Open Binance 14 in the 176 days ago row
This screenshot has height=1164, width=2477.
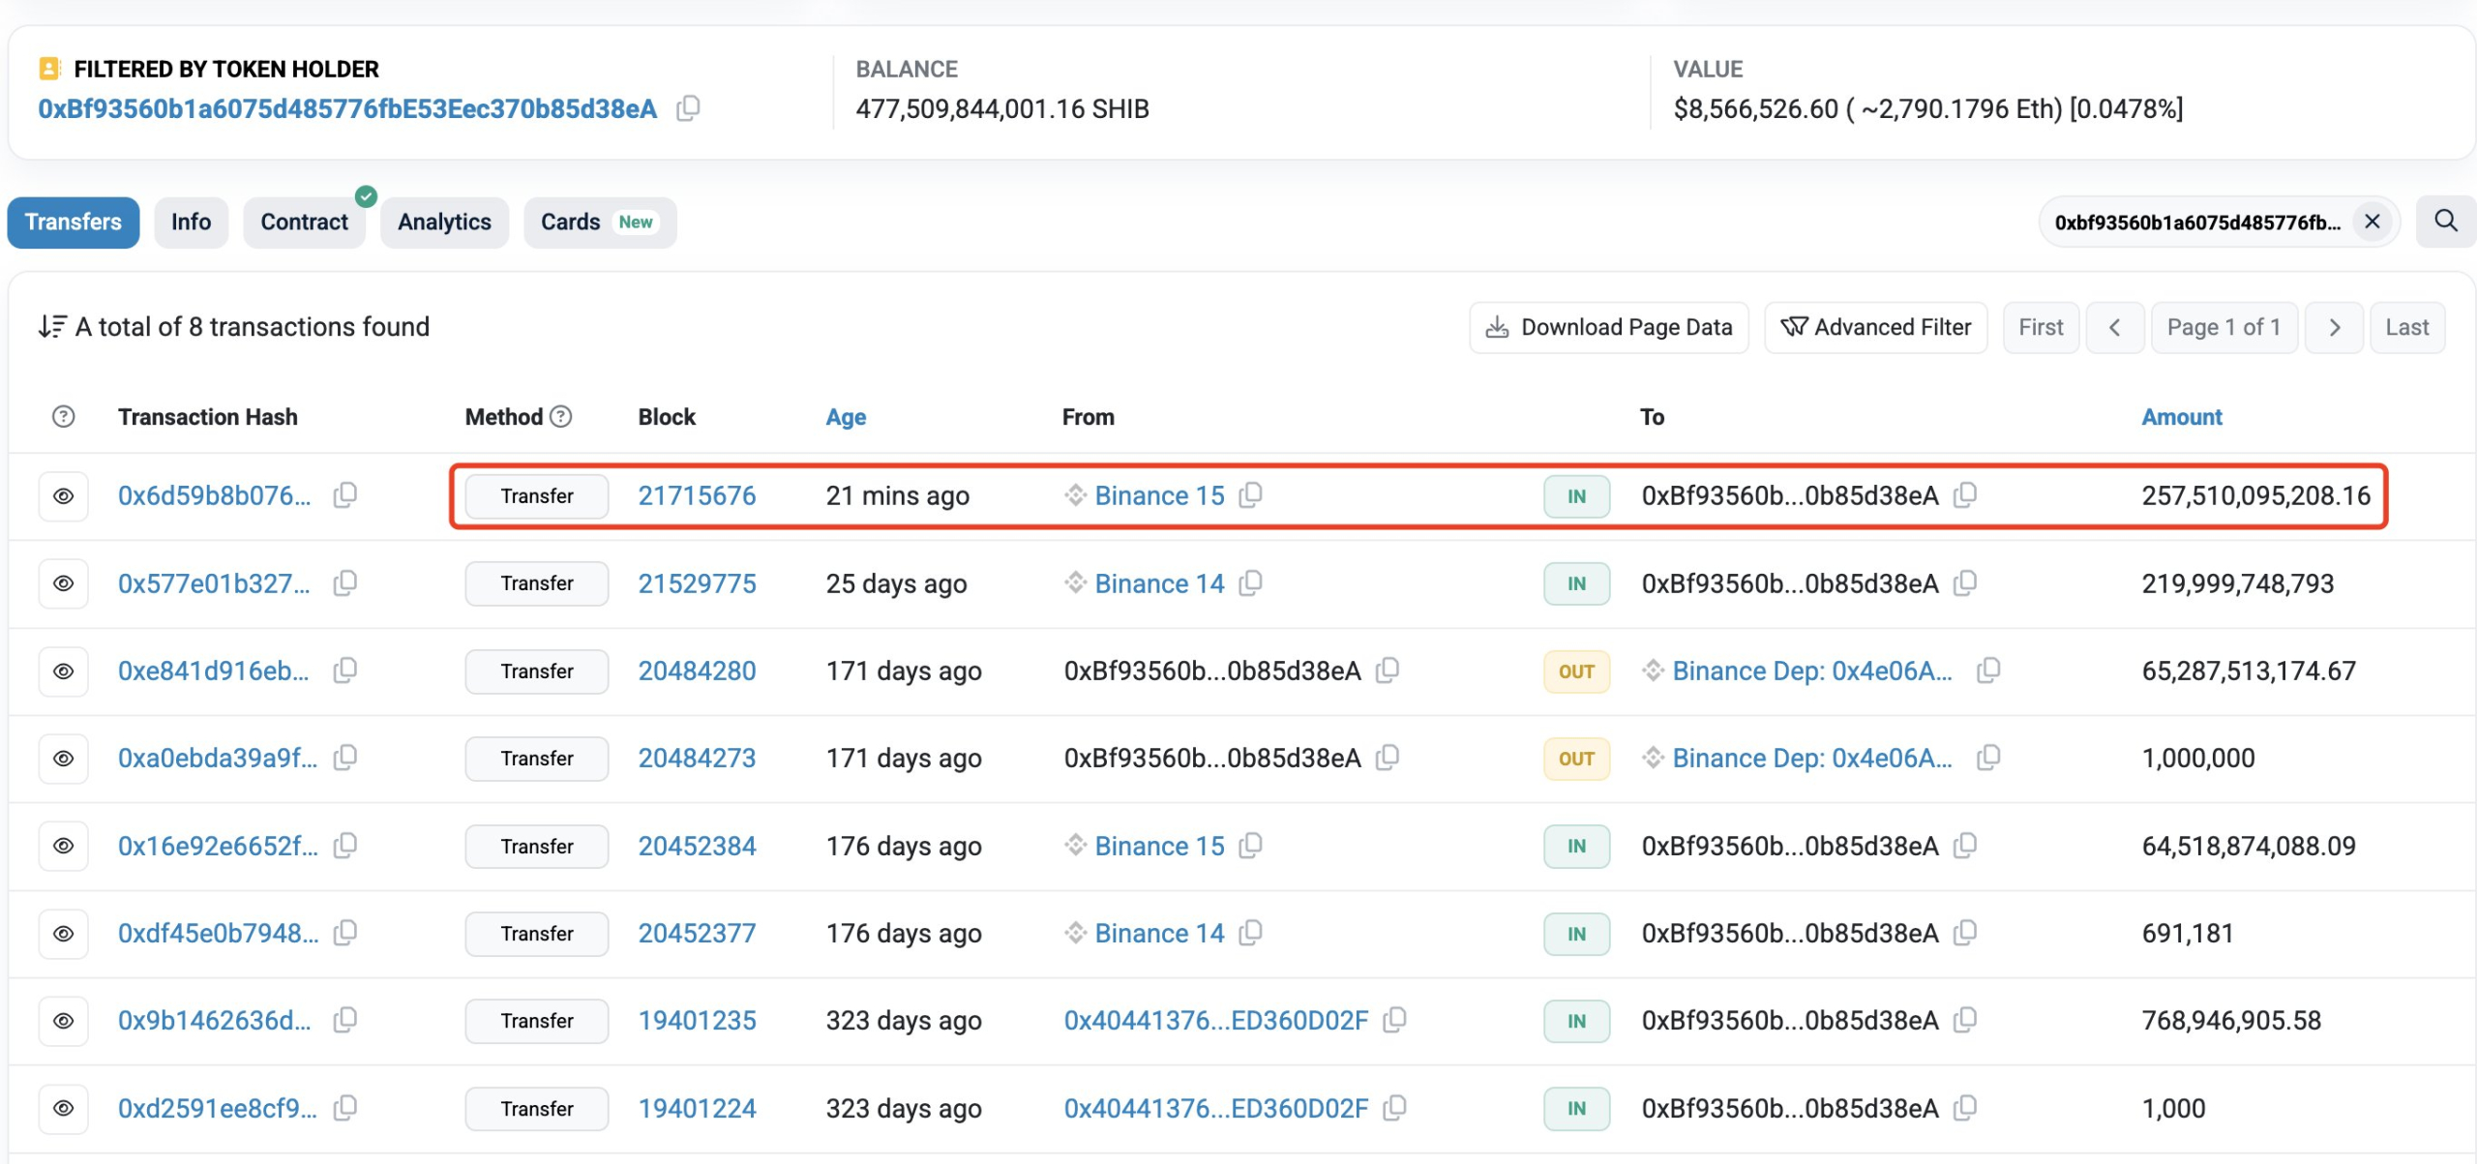pos(1159,933)
